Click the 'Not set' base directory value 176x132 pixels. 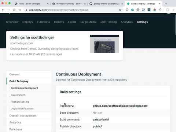point(98,113)
